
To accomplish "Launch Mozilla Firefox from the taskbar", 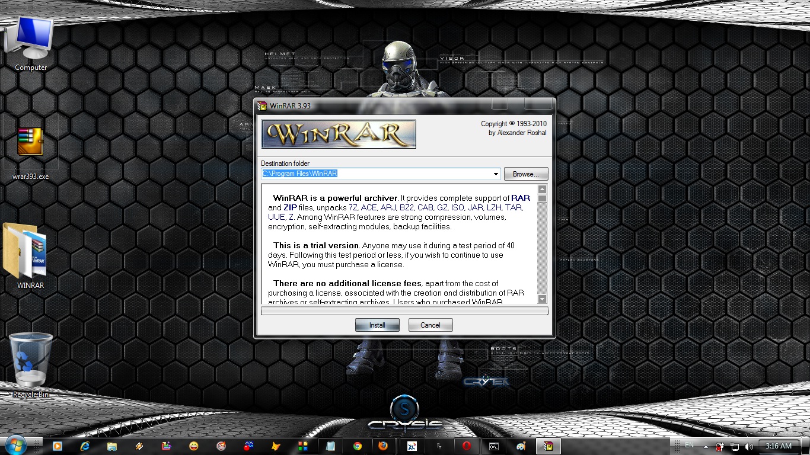I will tap(383, 446).
